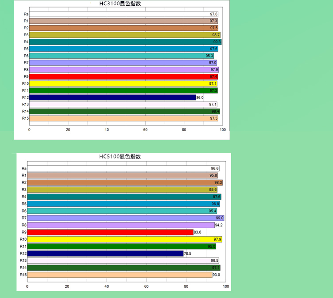Click the R15 axis label in HC5100 chart

pos(23,275)
